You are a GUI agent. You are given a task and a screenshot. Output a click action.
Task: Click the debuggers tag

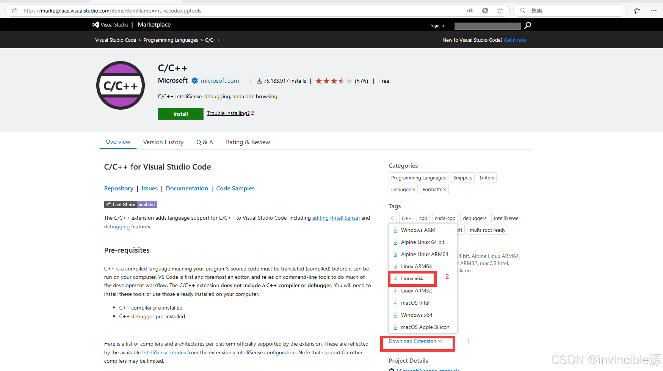point(475,218)
